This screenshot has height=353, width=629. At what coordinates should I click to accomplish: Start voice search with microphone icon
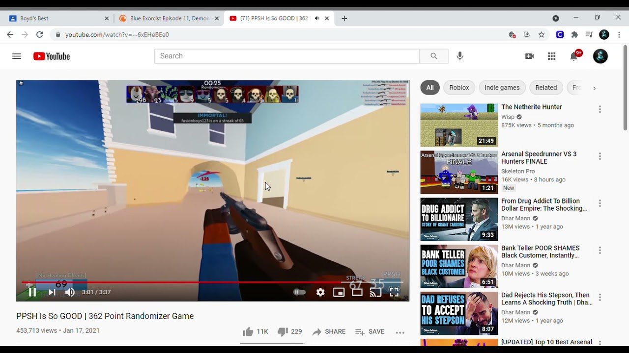(x=460, y=56)
